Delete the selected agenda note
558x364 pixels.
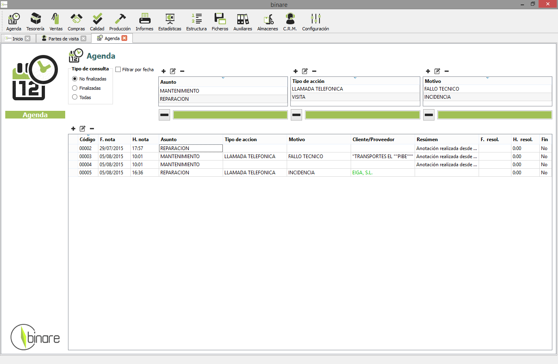92,129
